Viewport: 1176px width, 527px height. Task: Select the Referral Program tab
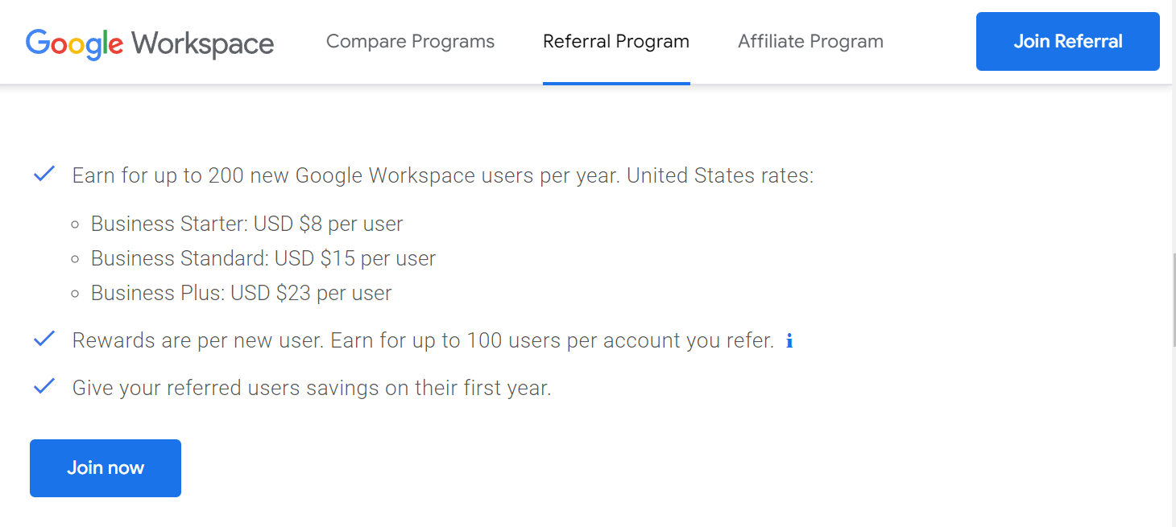pyautogui.click(x=616, y=41)
